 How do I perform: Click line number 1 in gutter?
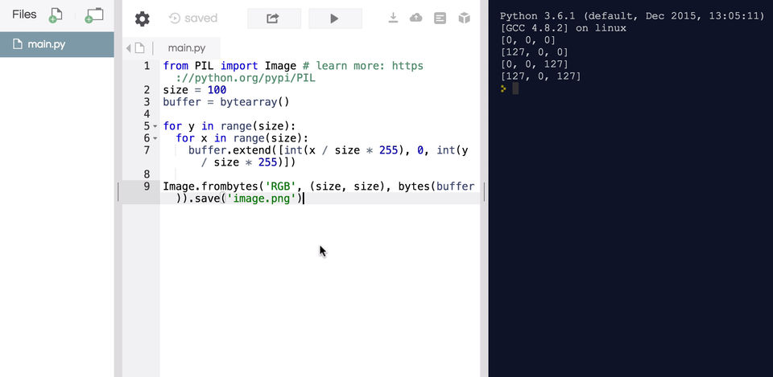(x=147, y=66)
